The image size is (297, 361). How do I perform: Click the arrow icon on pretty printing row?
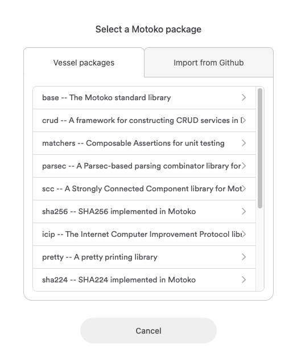pos(244,257)
